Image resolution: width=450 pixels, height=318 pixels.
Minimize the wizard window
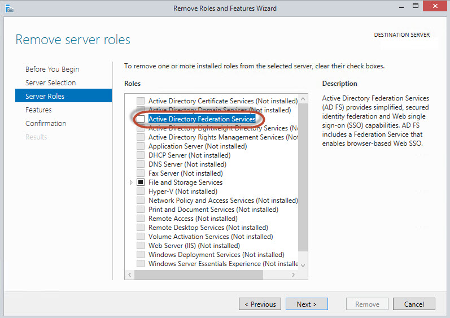[401, 6]
